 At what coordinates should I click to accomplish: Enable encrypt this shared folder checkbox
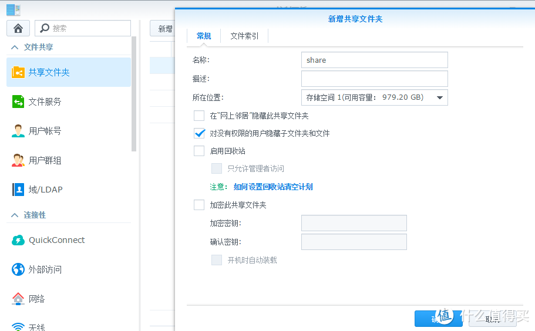199,205
